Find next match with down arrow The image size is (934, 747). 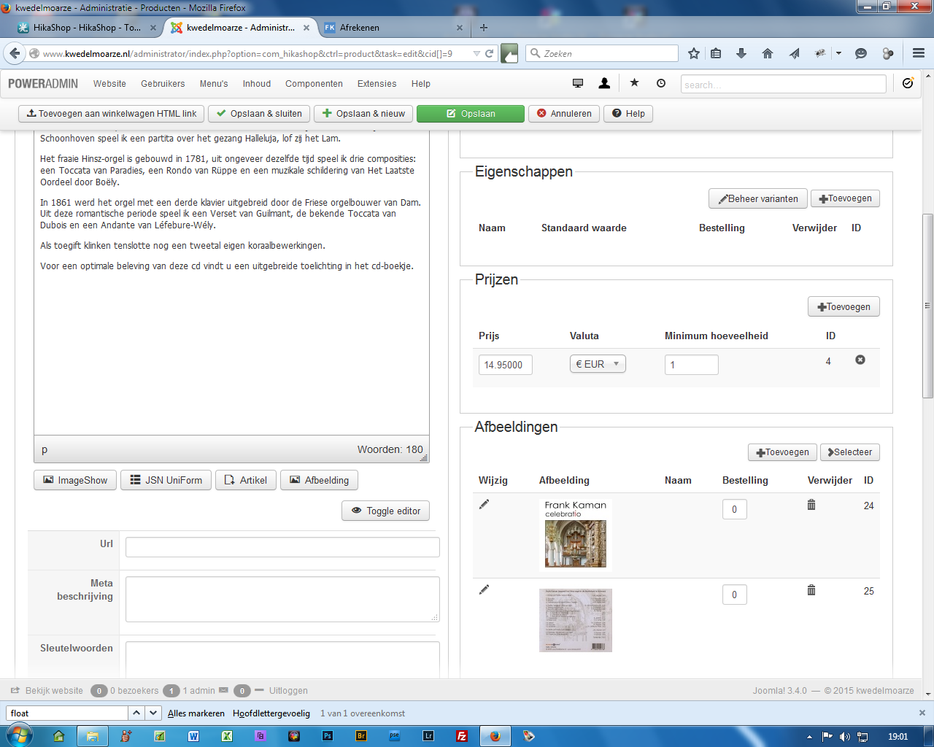coord(153,713)
